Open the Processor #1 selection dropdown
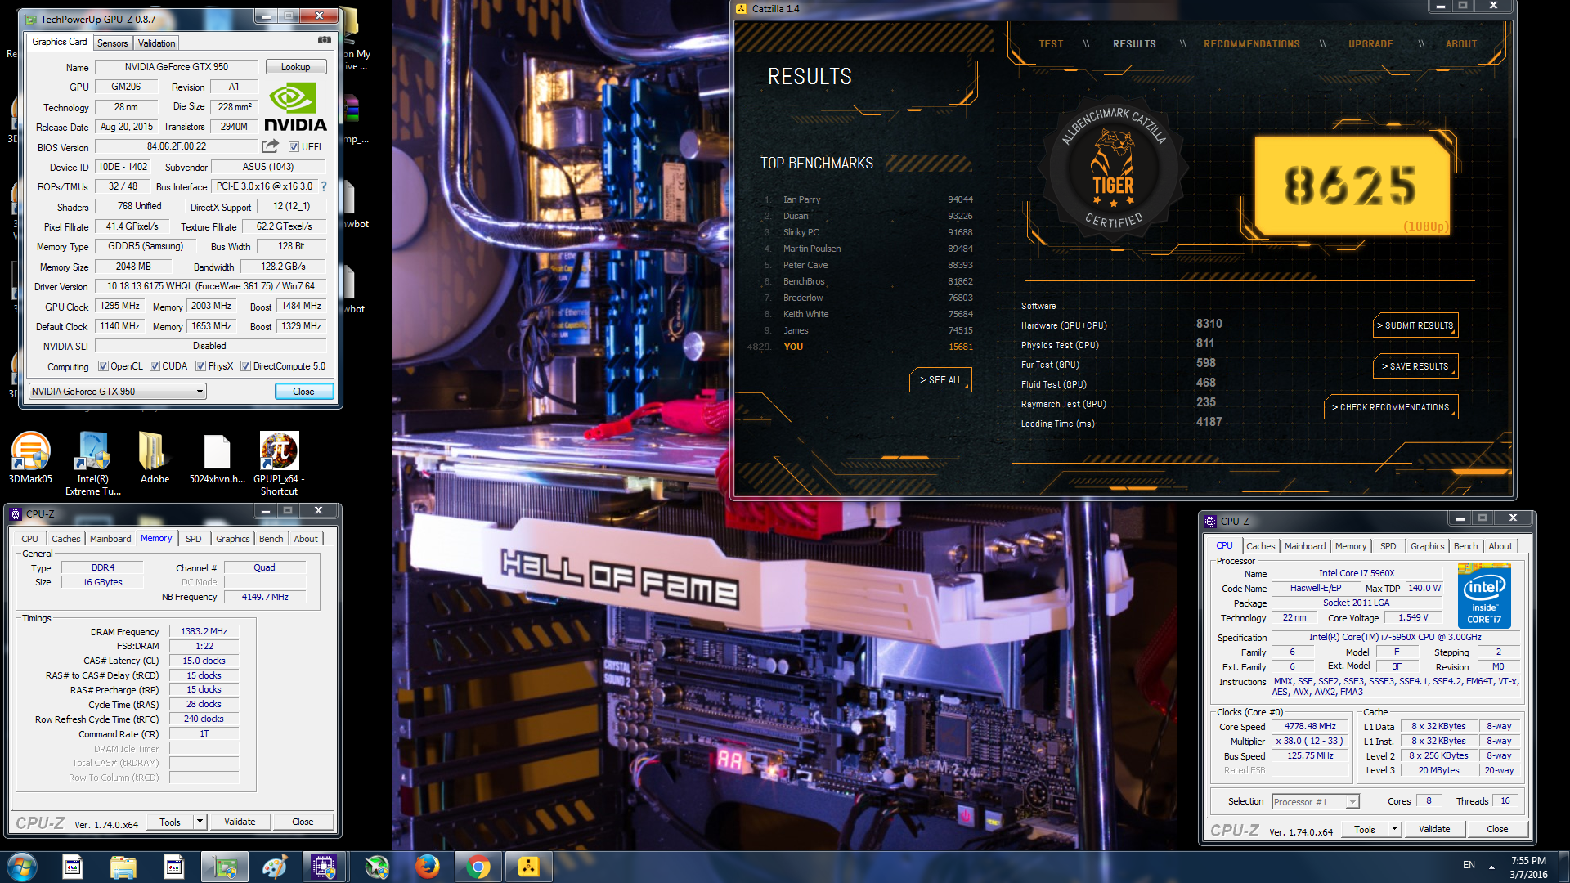This screenshot has height=883, width=1570. 1315,802
